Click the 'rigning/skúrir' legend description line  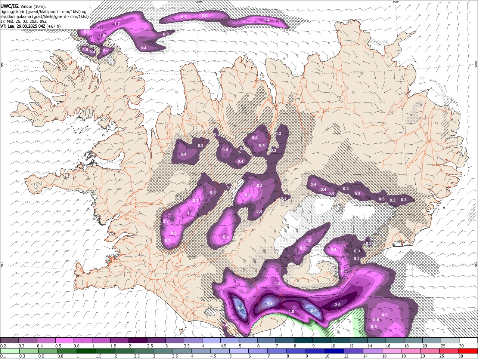(43, 11)
